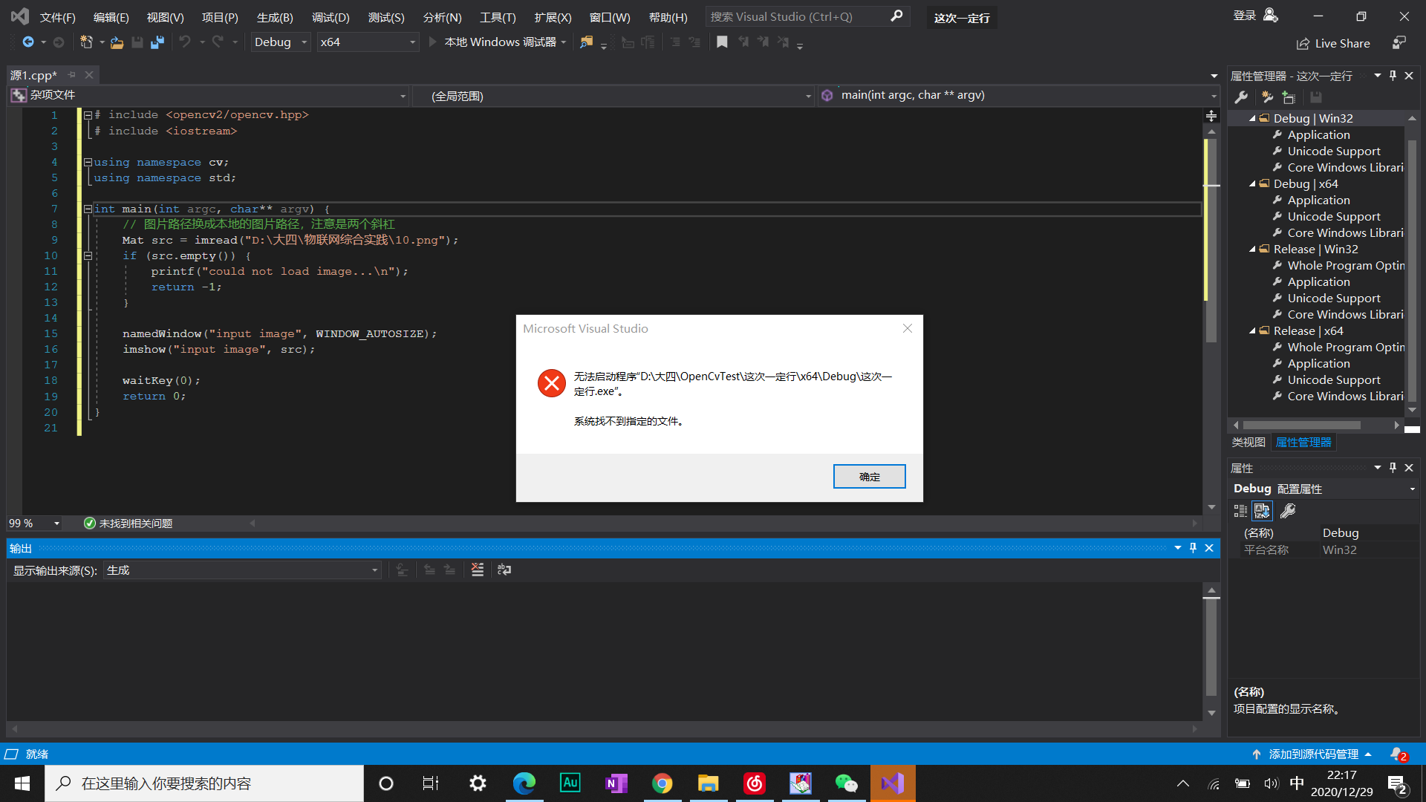Click the Navigate Backward arrow icon
The width and height of the screenshot is (1426, 802).
point(28,42)
